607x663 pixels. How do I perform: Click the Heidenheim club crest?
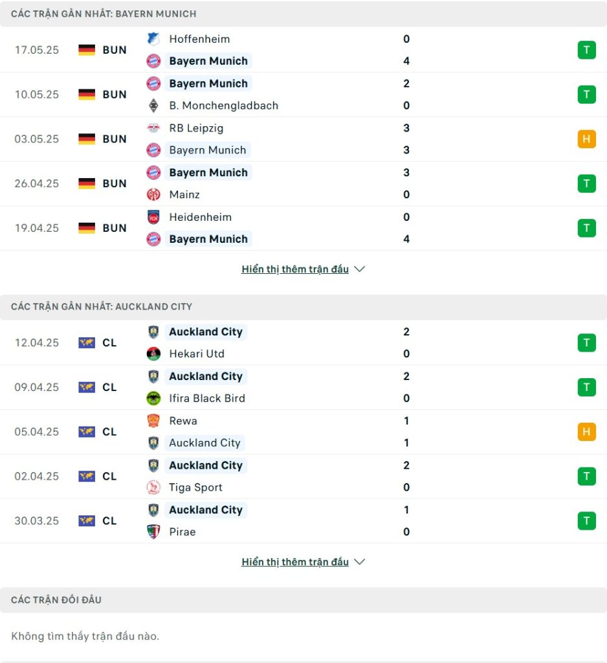click(x=153, y=217)
